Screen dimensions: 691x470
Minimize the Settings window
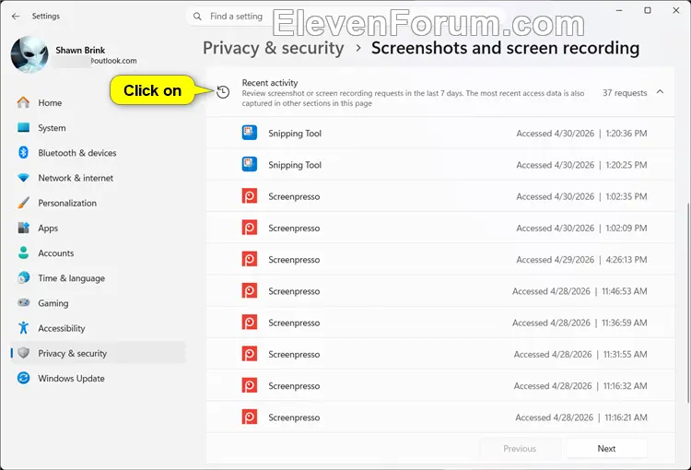(x=619, y=10)
